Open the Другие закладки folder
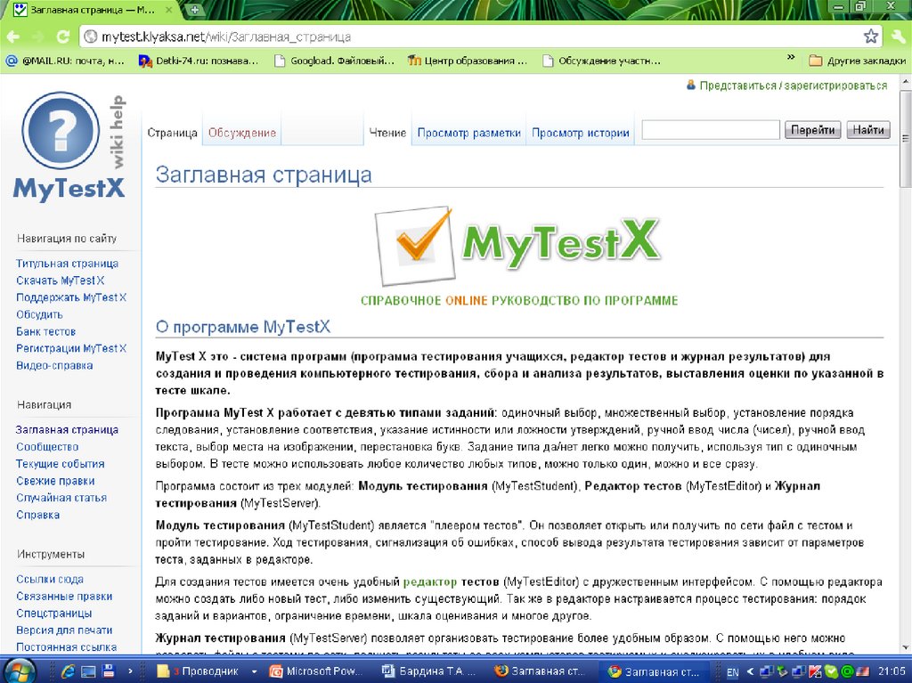Viewport: 912px width, 683px height. pyautogui.click(x=858, y=61)
